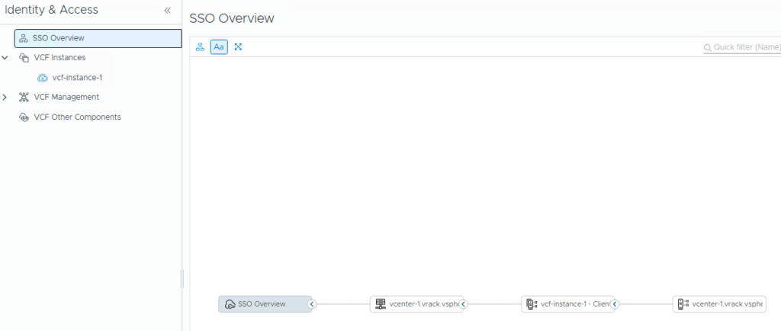This screenshot has height=331, width=781.
Task: Select the vcf-instance-1 Client node
Action: pos(565,304)
